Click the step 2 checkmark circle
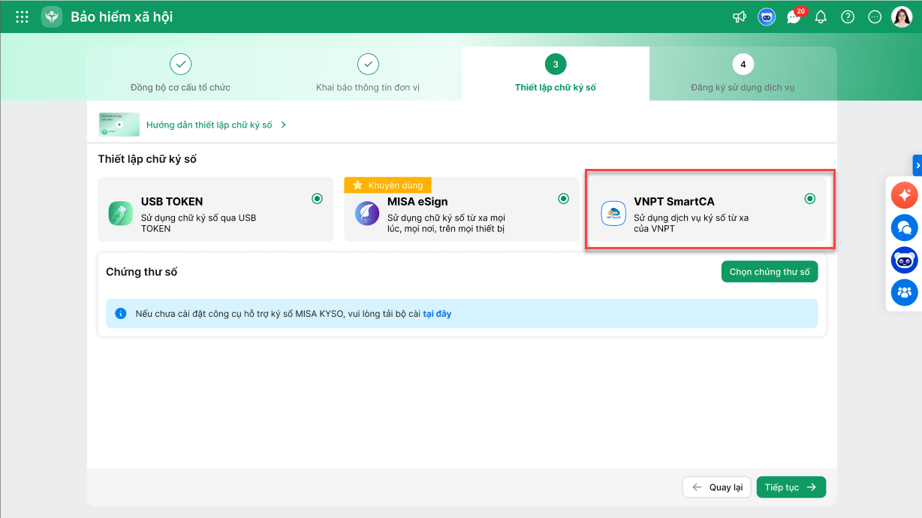Viewport: 922px width, 518px height. 368,65
